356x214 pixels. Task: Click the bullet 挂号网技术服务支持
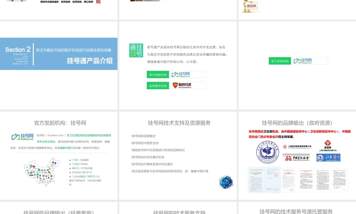coord(145,143)
